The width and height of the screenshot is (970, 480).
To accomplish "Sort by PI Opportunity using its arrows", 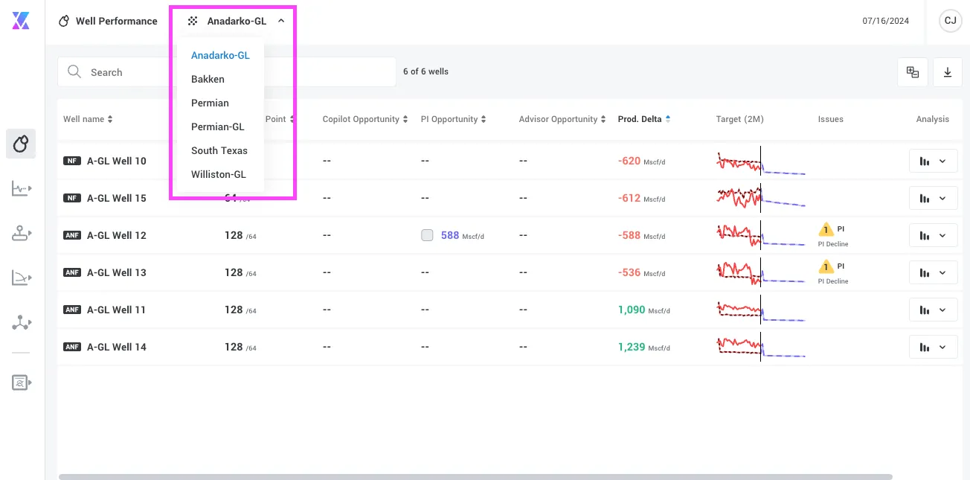I will (484, 119).
